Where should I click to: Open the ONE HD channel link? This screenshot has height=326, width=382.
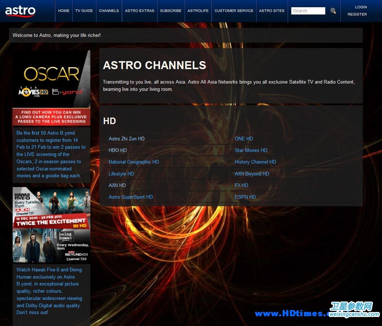tap(244, 139)
